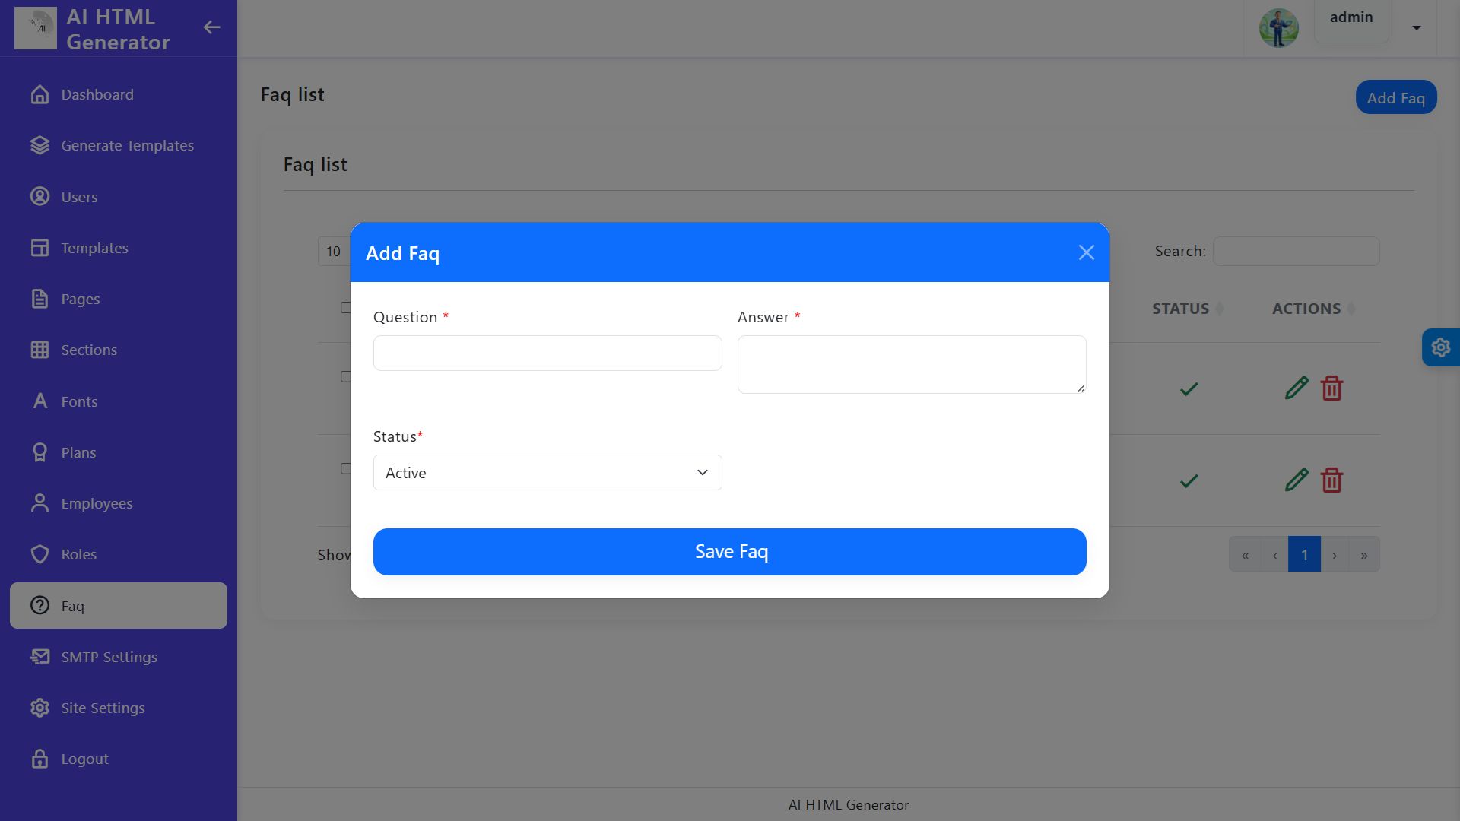Sort by the STATUS column header
1460x821 pixels.
pyautogui.click(x=1180, y=309)
